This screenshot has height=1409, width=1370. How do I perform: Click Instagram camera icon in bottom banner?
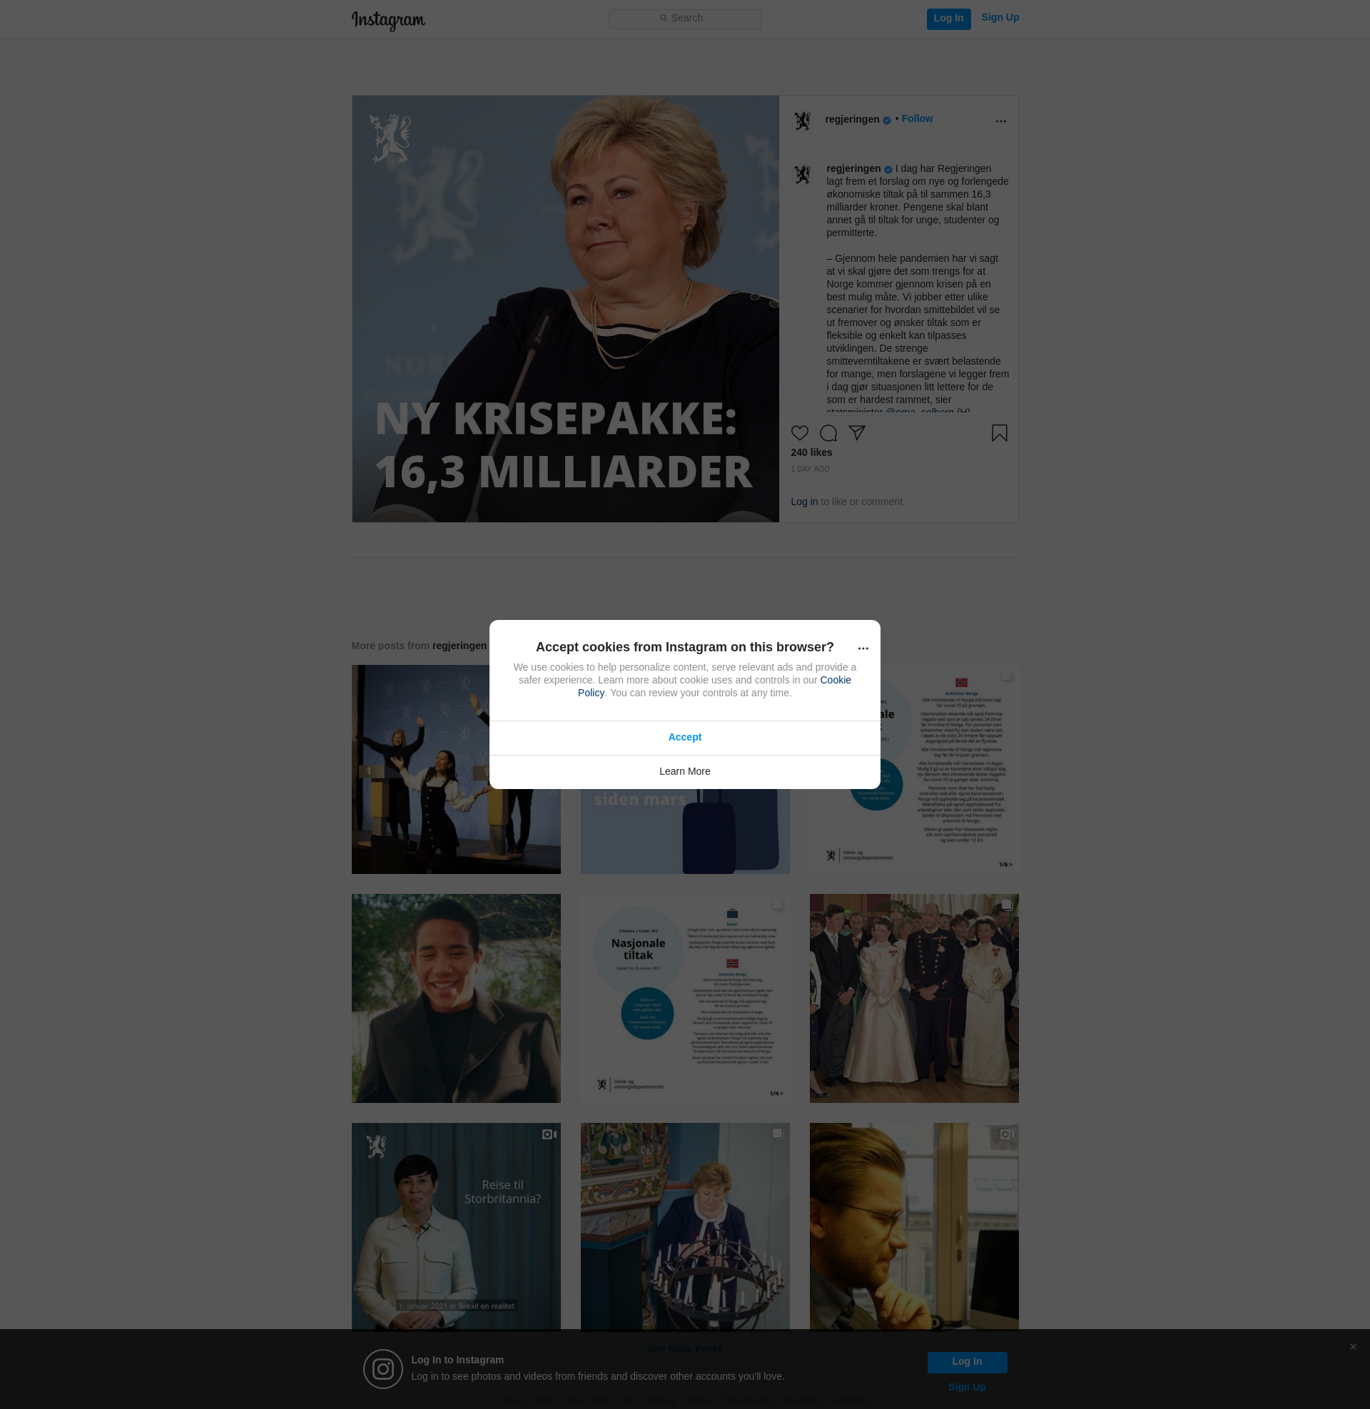click(382, 1369)
